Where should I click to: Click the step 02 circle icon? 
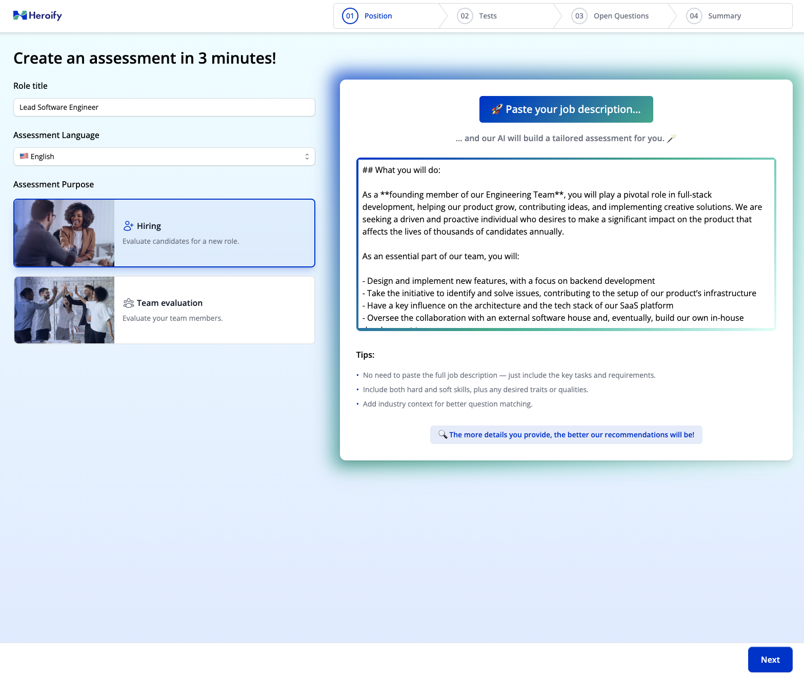click(x=465, y=16)
